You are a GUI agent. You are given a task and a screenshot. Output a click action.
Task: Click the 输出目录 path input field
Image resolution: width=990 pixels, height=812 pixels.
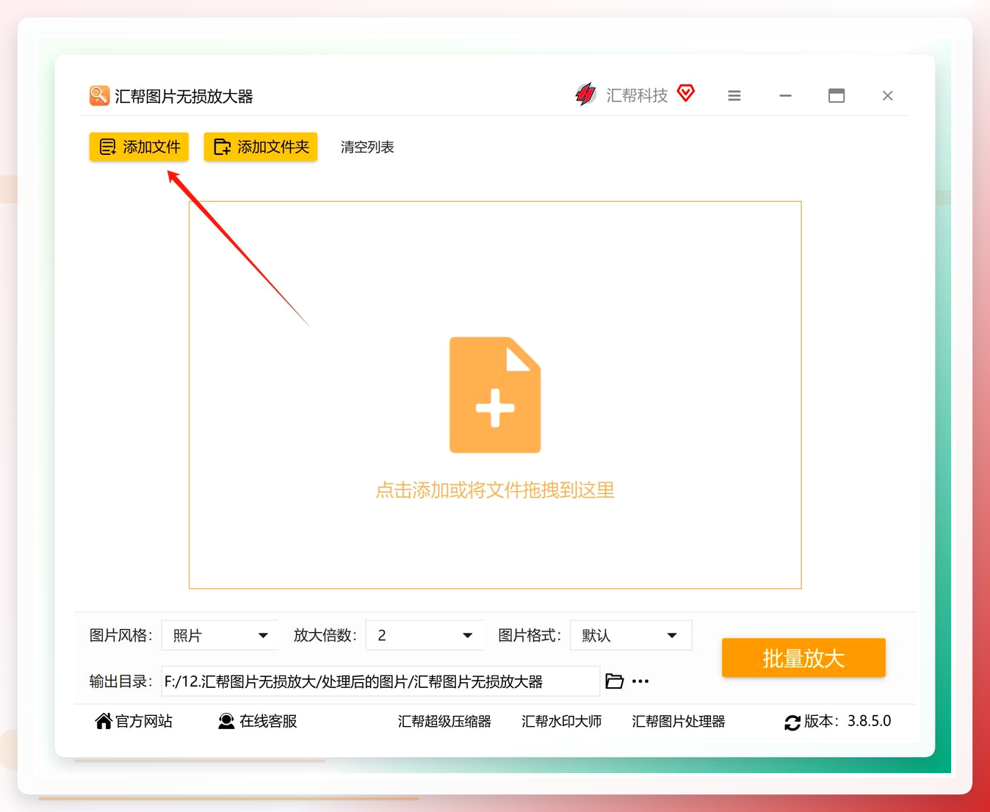380,681
